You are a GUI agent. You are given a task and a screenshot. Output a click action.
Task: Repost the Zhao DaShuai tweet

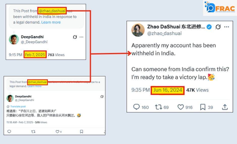coord(158,107)
